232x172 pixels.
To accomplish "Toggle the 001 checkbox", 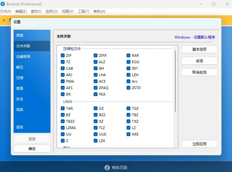I will point(128,69).
